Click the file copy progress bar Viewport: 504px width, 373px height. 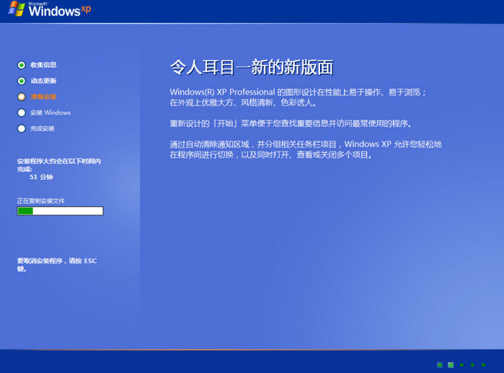(60, 211)
